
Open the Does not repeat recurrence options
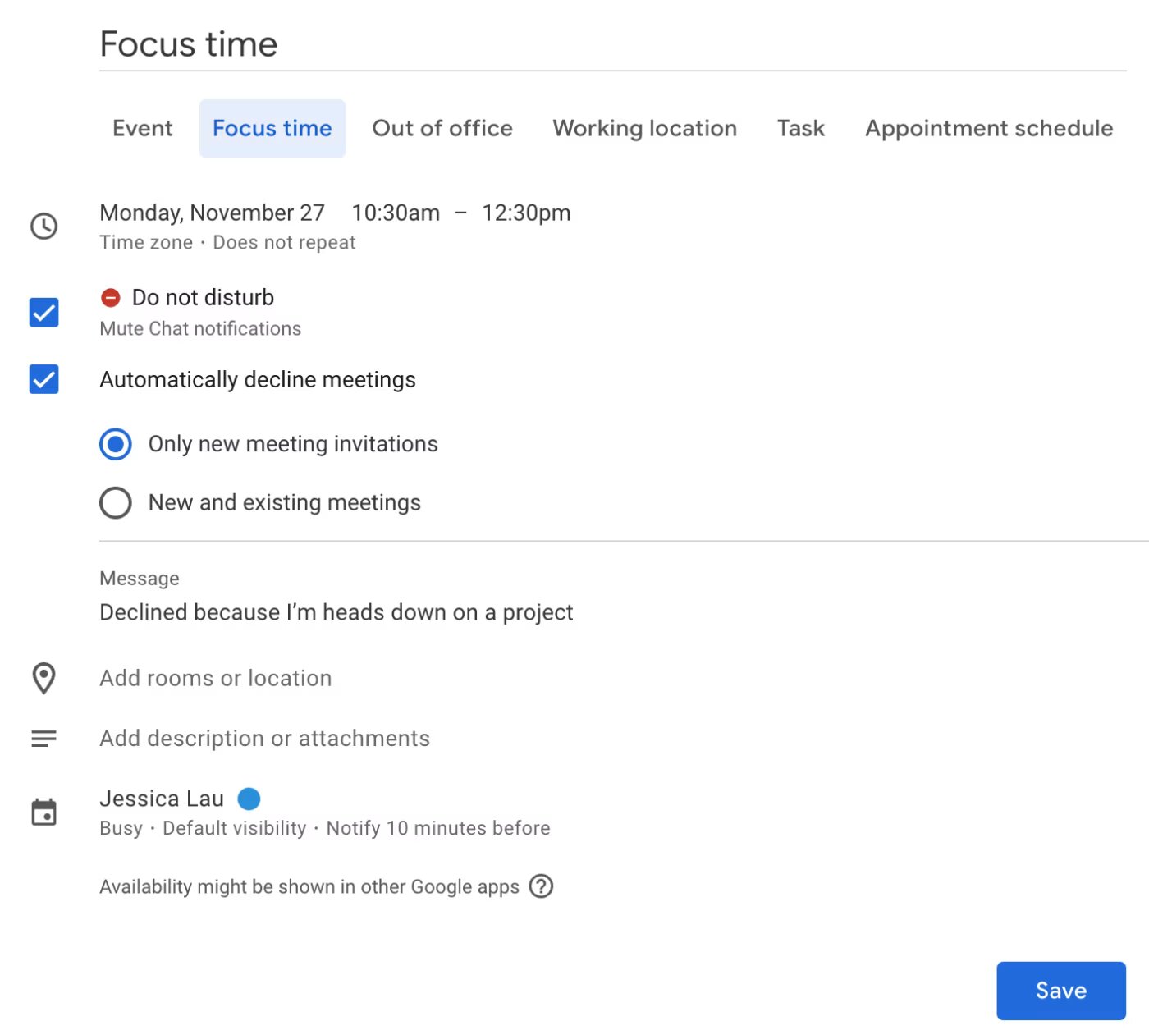click(284, 243)
